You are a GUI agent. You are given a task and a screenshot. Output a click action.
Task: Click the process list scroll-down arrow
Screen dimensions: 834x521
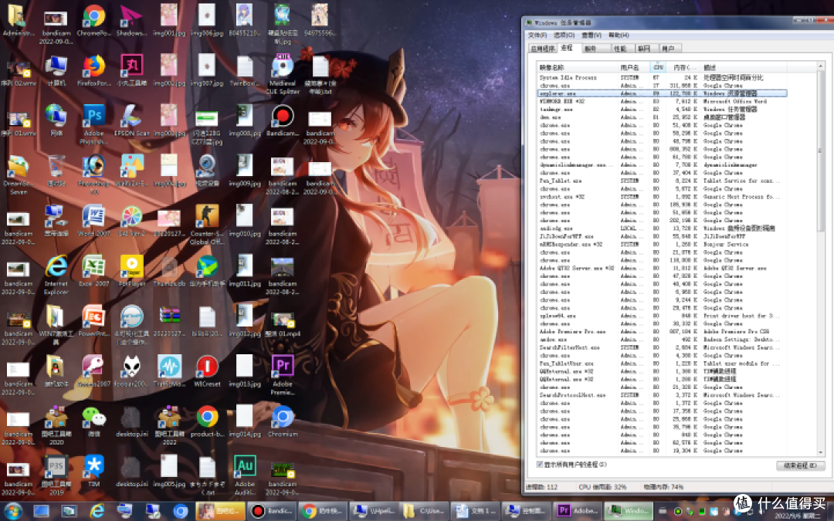821,452
